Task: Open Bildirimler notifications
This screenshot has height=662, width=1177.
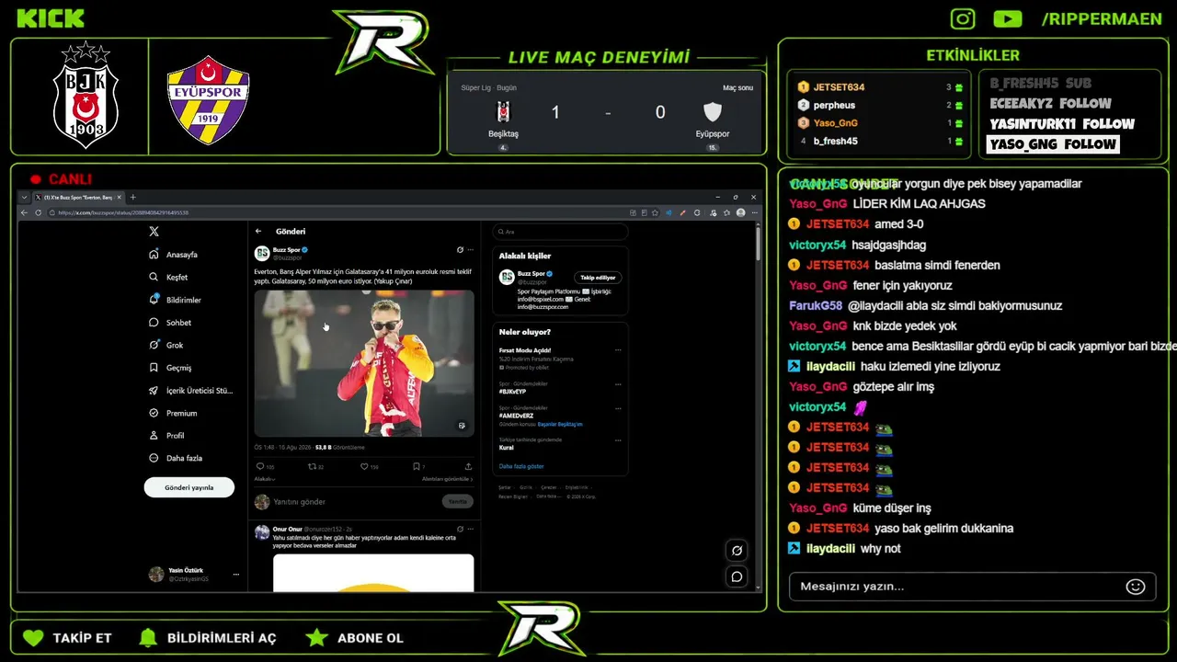Action: tap(175, 300)
